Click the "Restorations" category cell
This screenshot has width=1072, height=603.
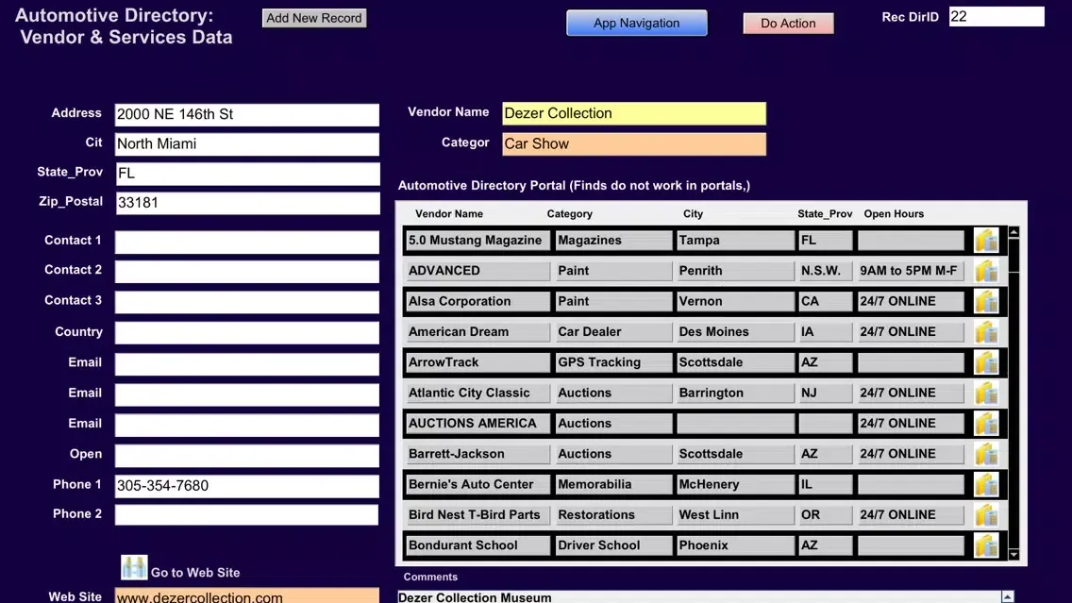pos(614,515)
